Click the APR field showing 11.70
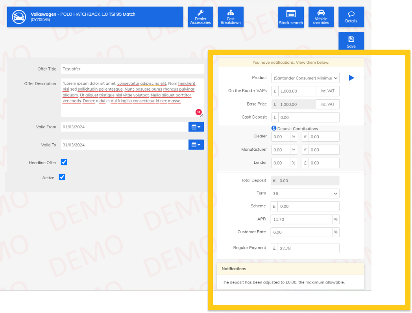412x313 pixels. coord(301,219)
